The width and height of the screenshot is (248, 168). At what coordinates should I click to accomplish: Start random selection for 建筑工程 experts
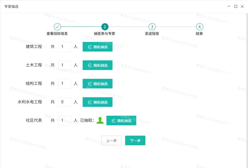click(97, 47)
